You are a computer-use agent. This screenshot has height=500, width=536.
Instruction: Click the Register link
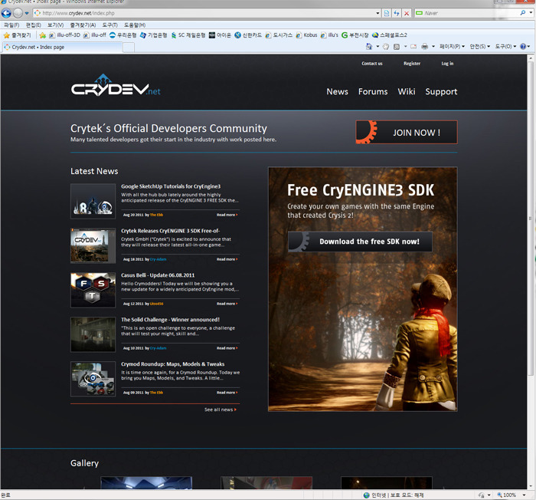pos(412,64)
